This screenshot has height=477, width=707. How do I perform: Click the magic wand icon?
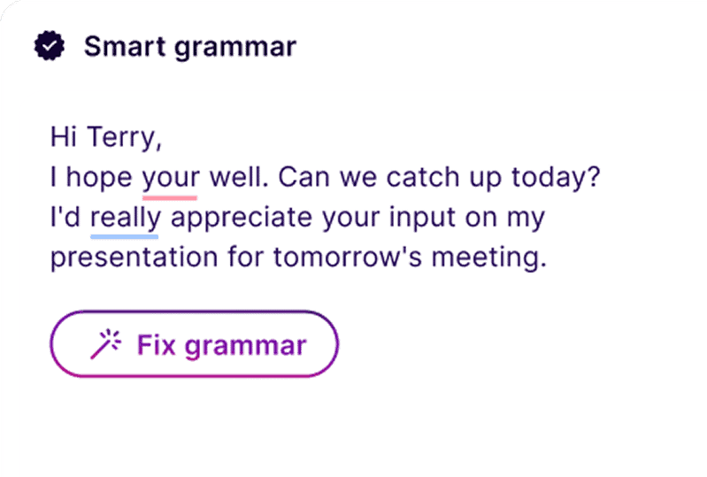[x=104, y=344]
